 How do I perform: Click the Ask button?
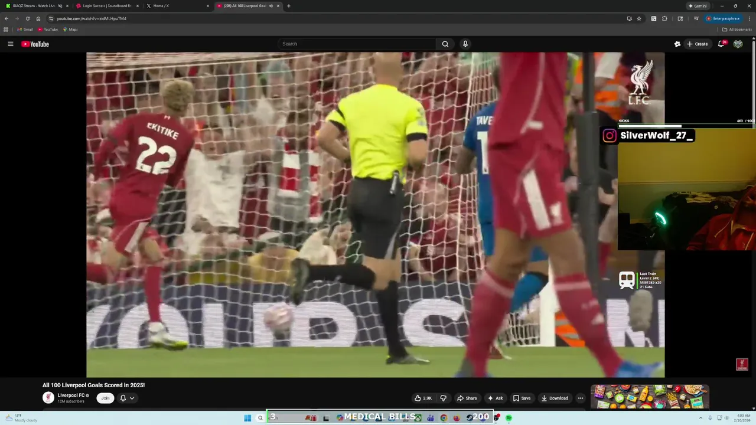pyautogui.click(x=495, y=398)
